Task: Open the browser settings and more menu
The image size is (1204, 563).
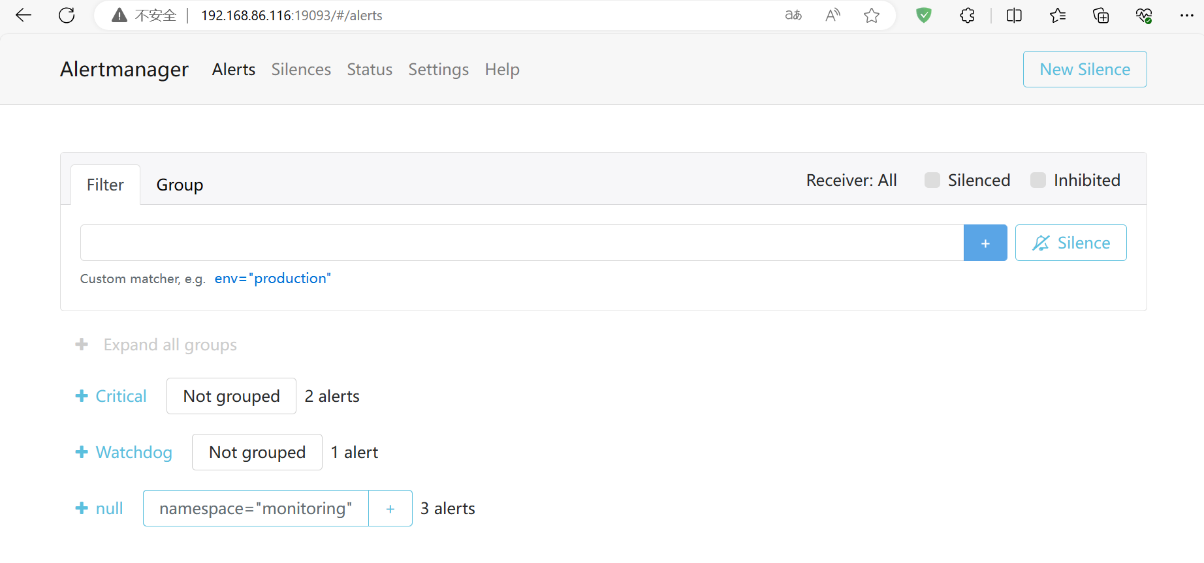Action: click(1187, 16)
